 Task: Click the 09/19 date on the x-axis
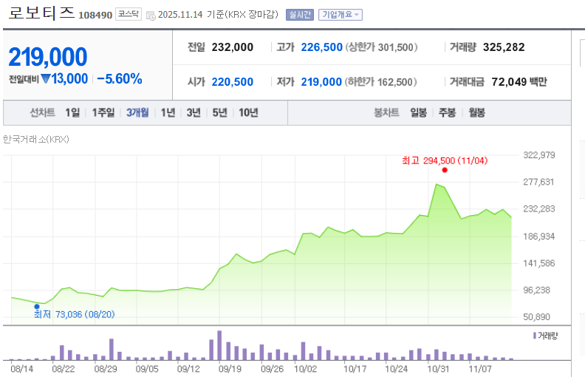pyautogui.click(x=230, y=369)
